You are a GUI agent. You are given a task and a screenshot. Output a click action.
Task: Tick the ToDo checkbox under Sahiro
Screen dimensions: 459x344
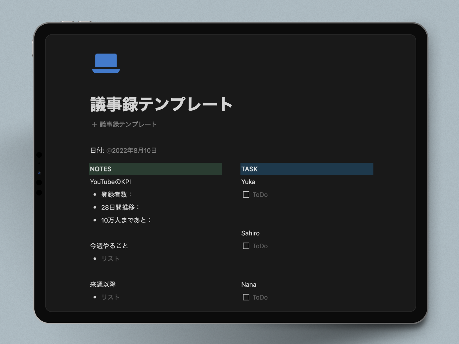click(x=246, y=246)
